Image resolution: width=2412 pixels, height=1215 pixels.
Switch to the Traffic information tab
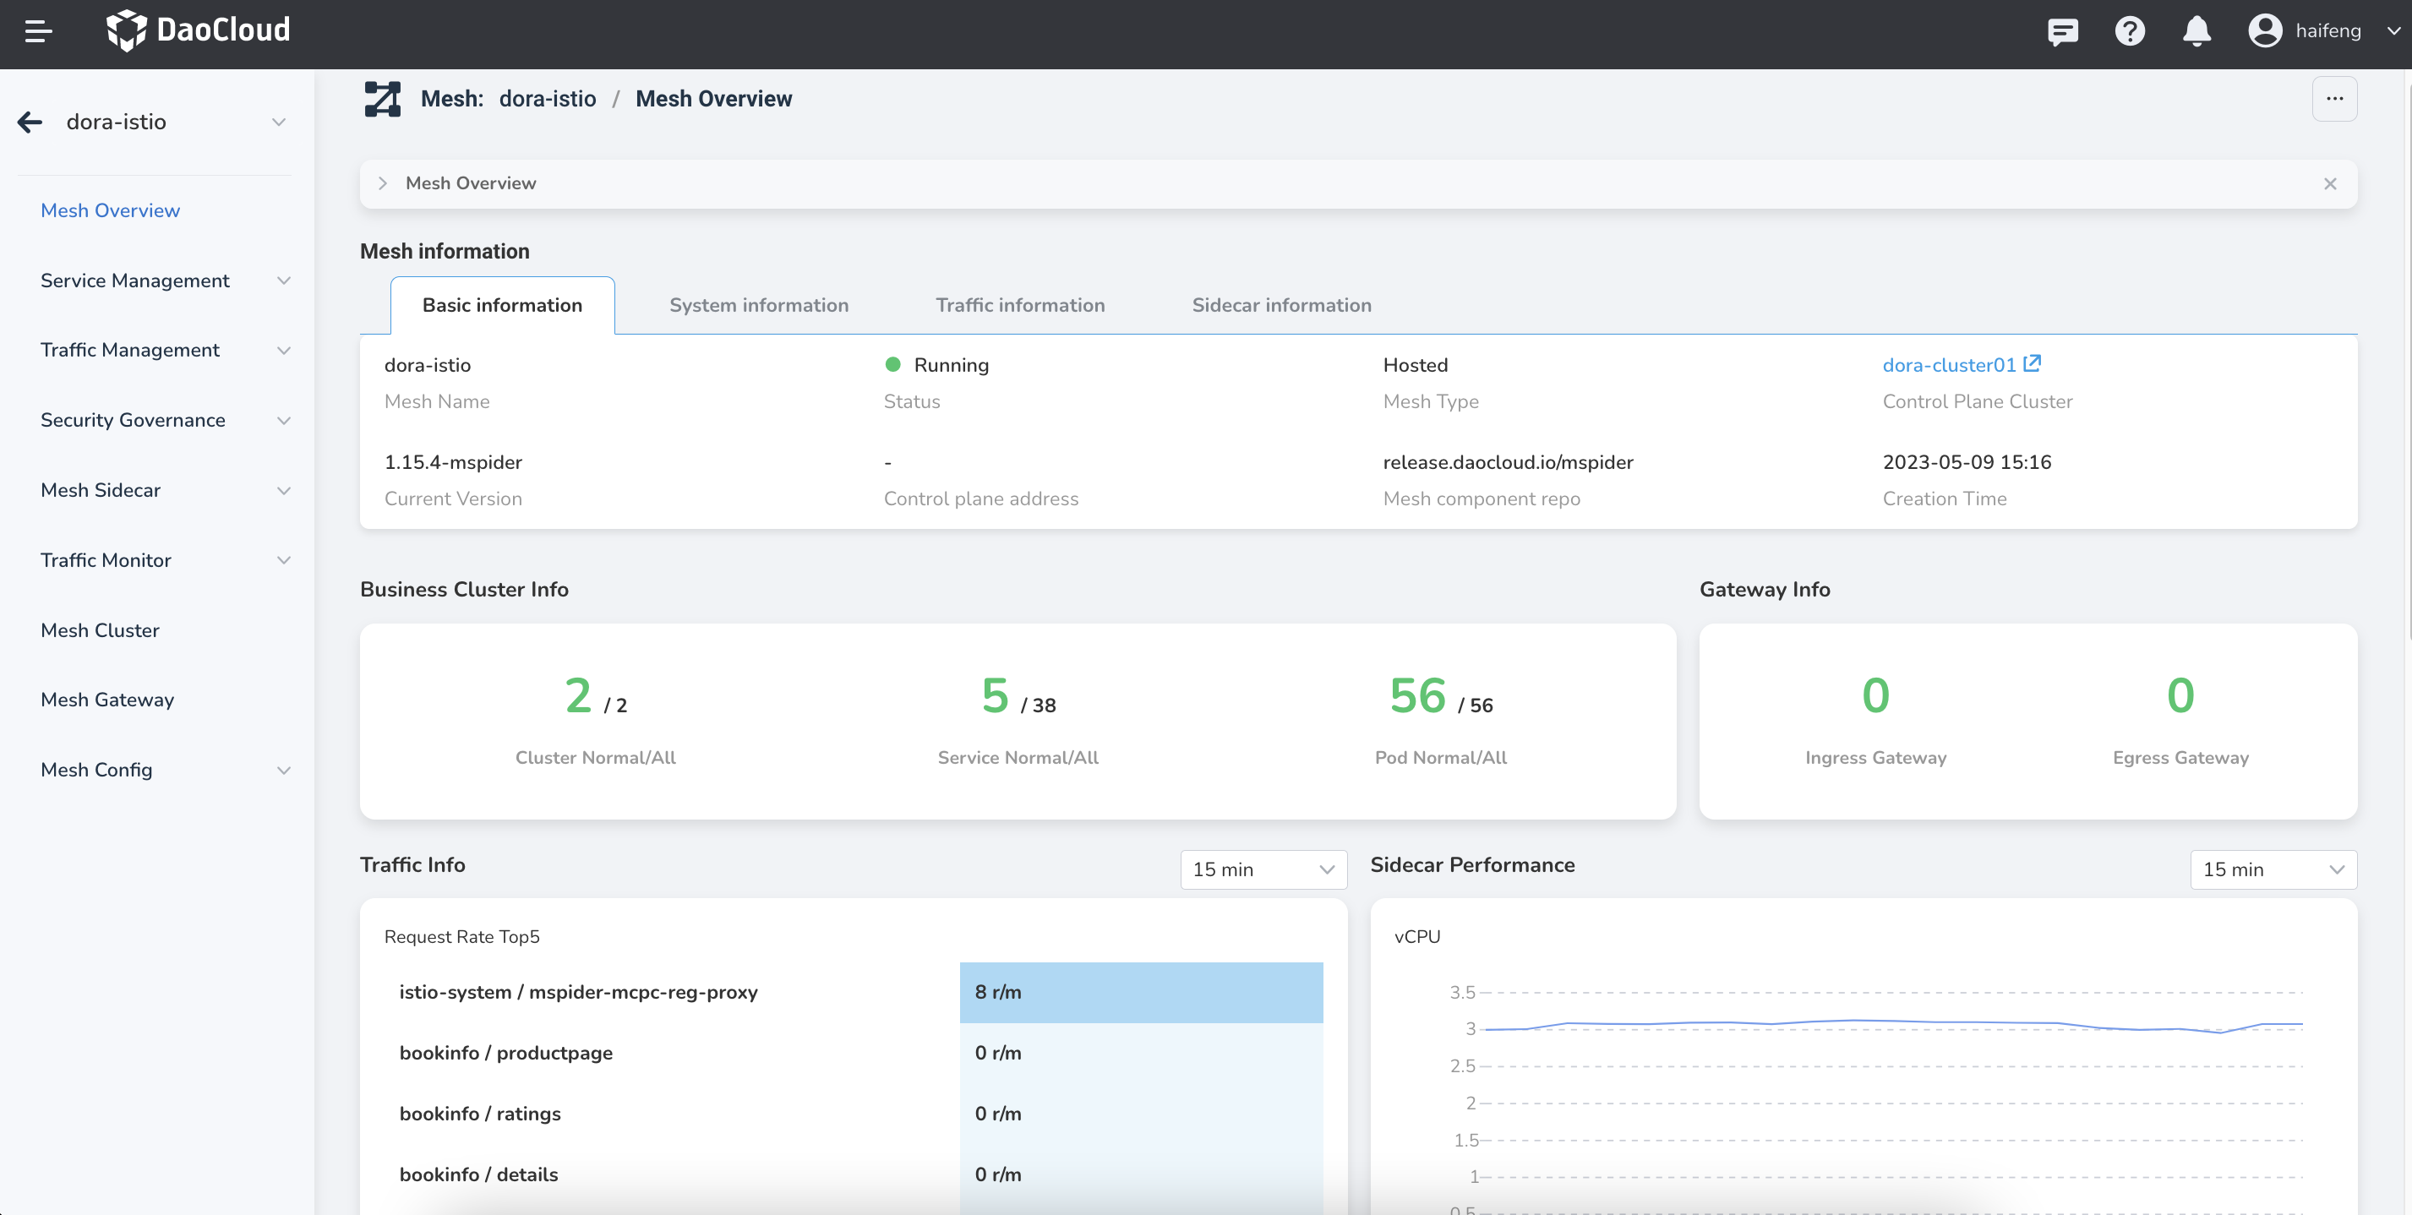click(x=1020, y=305)
